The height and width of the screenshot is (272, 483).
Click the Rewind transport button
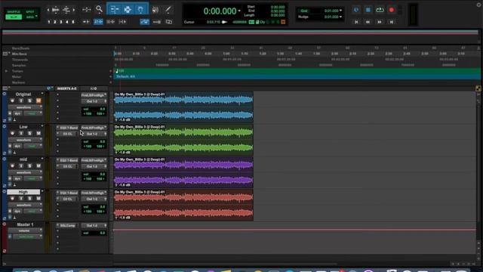coord(368,22)
